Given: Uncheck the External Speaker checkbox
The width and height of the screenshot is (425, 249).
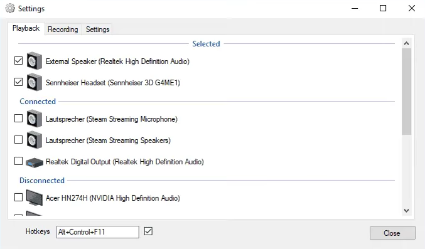Looking at the screenshot, I should tap(18, 60).
